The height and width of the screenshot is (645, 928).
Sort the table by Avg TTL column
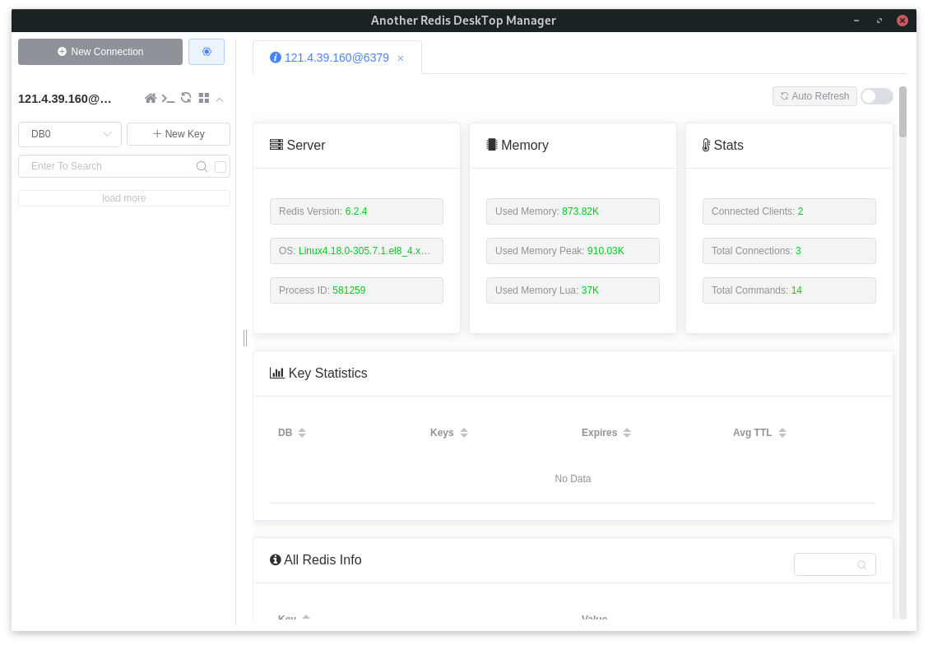click(x=782, y=433)
